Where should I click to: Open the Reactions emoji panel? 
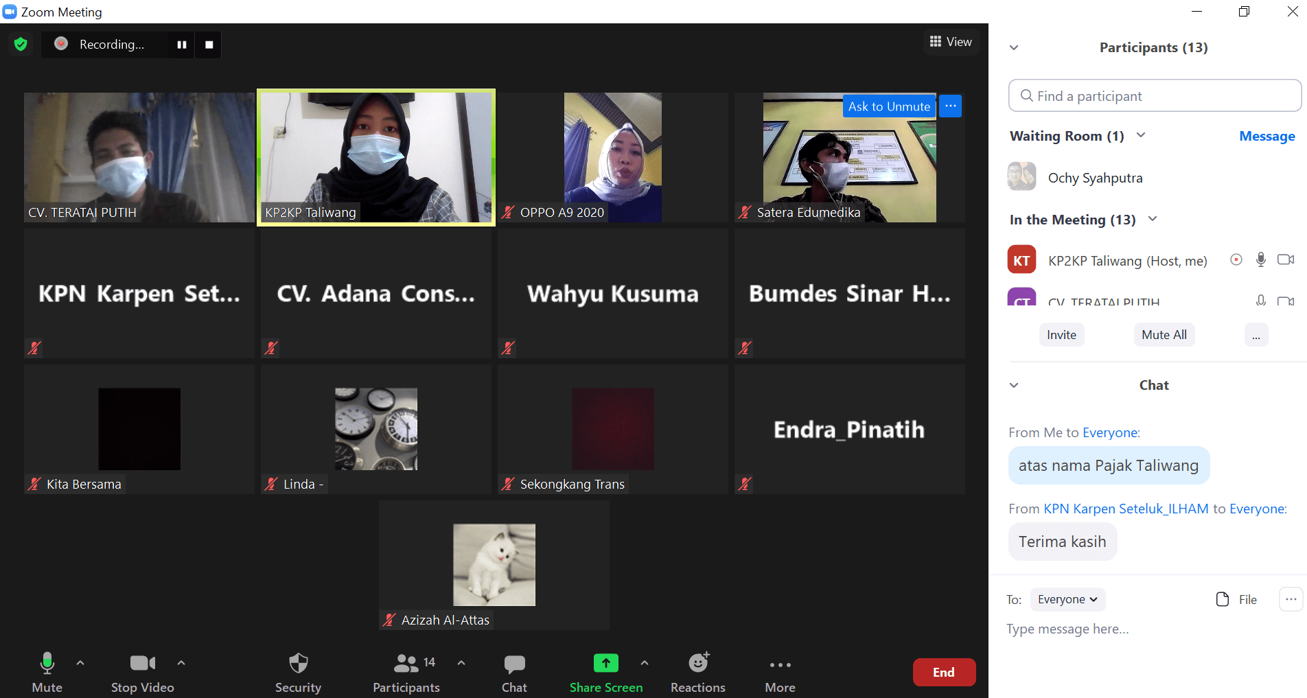697,664
